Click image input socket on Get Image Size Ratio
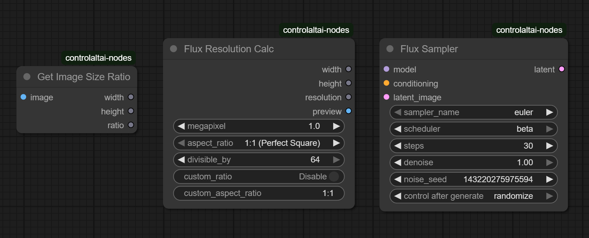The width and height of the screenshot is (589, 238). point(23,97)
